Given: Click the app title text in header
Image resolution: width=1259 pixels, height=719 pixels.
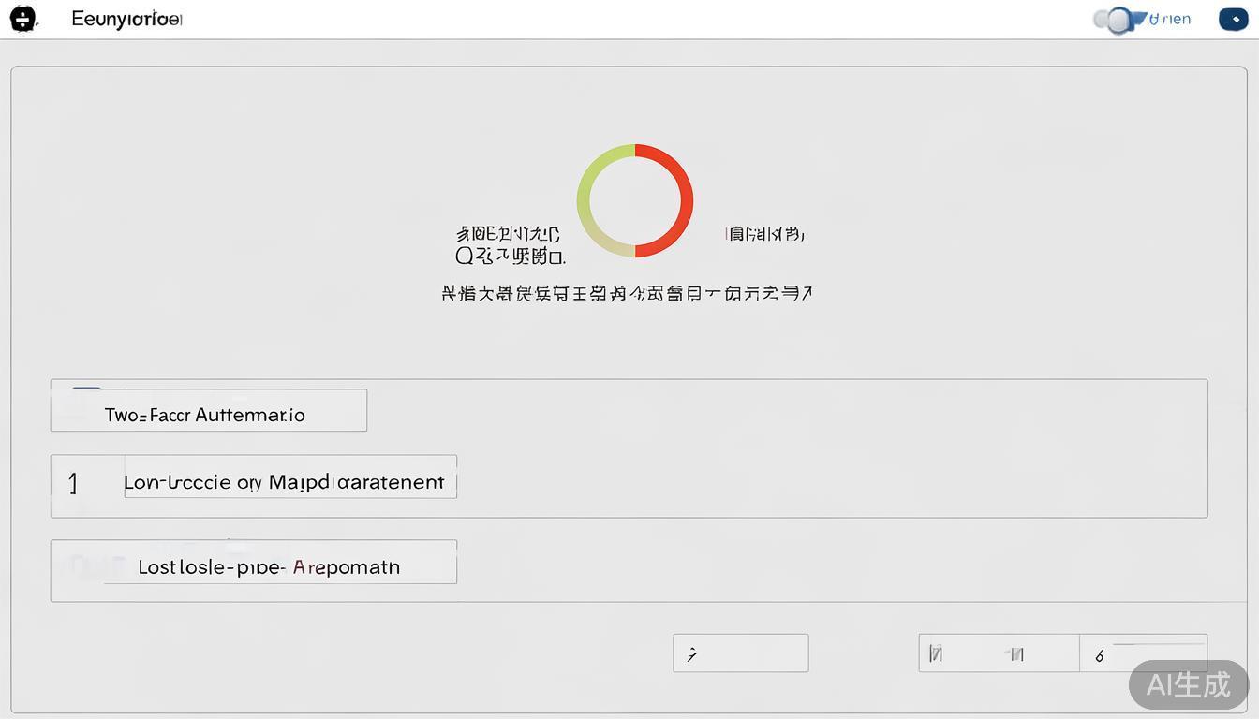Looking at the screenshot, I should [126, 19].
